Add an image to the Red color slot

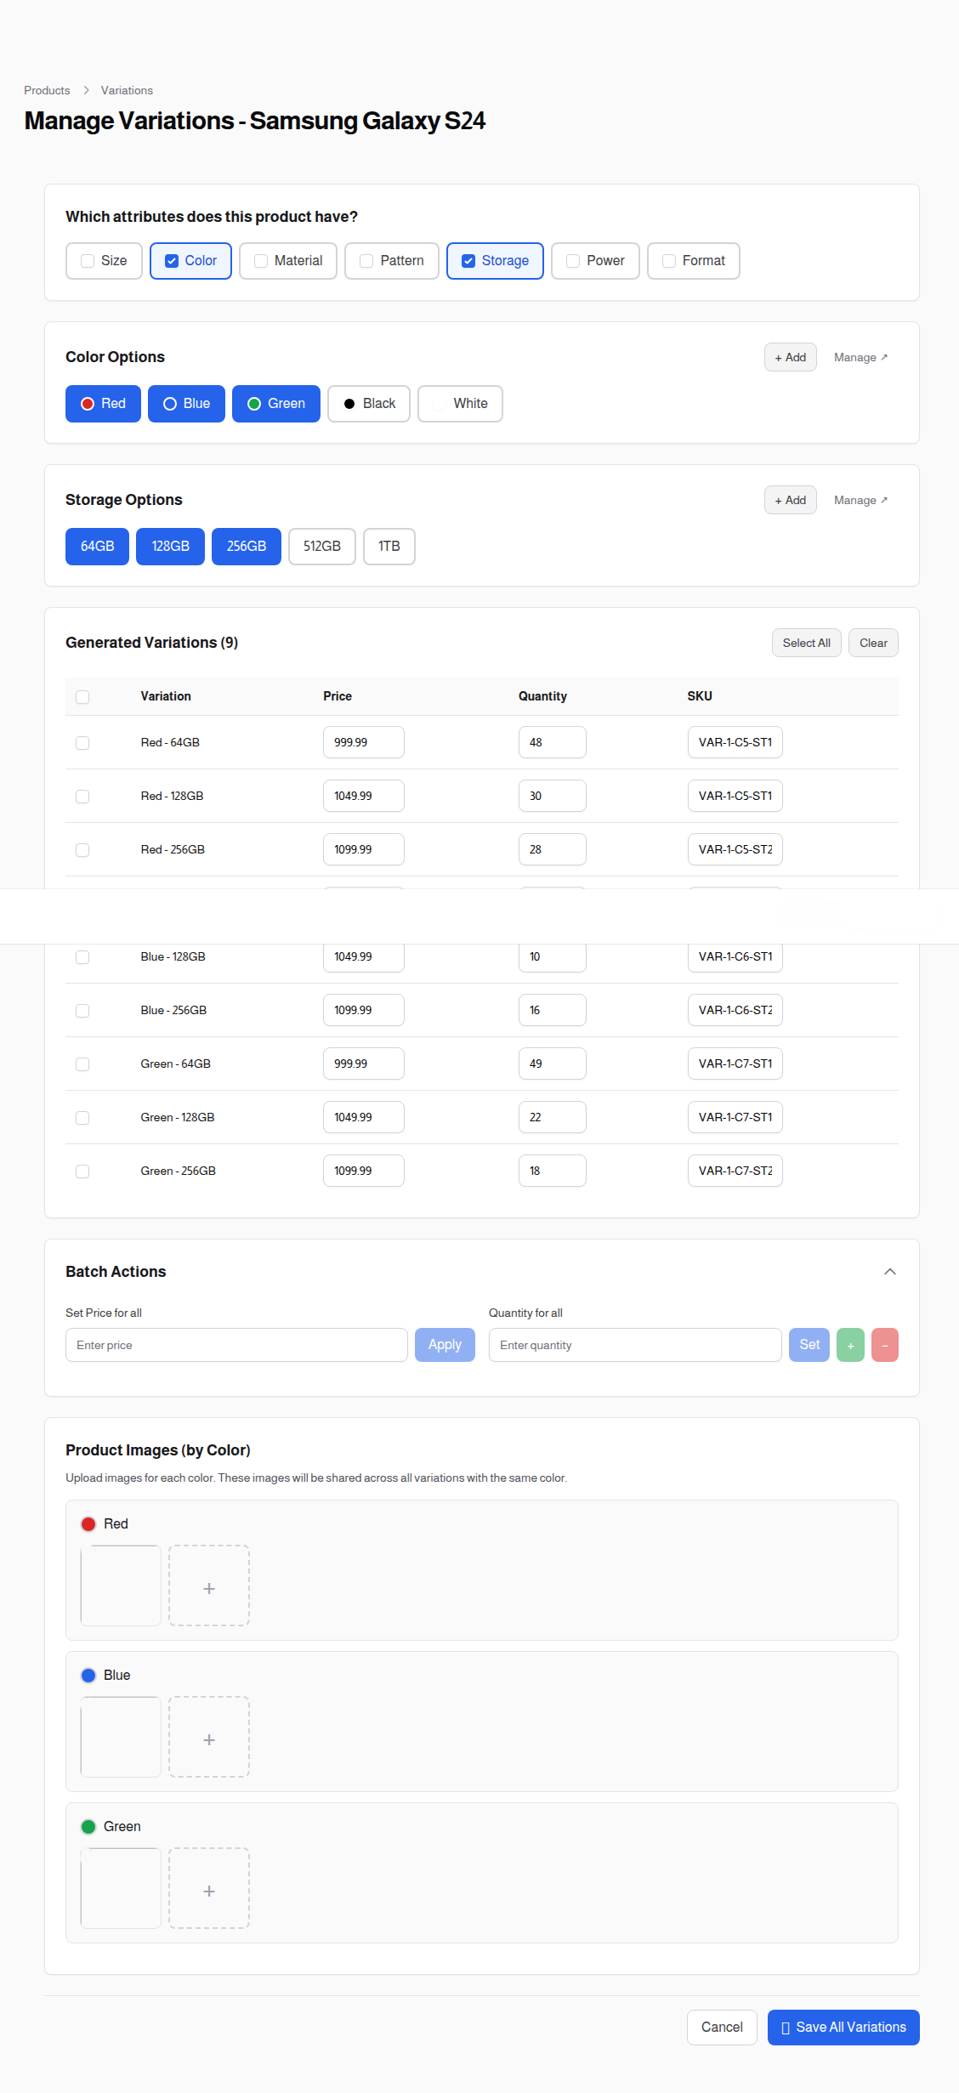tap(209, 1585)
